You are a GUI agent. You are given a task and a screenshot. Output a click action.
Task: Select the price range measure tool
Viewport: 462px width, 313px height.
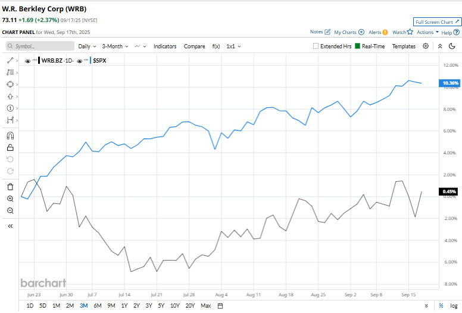(x=10, y=120)
